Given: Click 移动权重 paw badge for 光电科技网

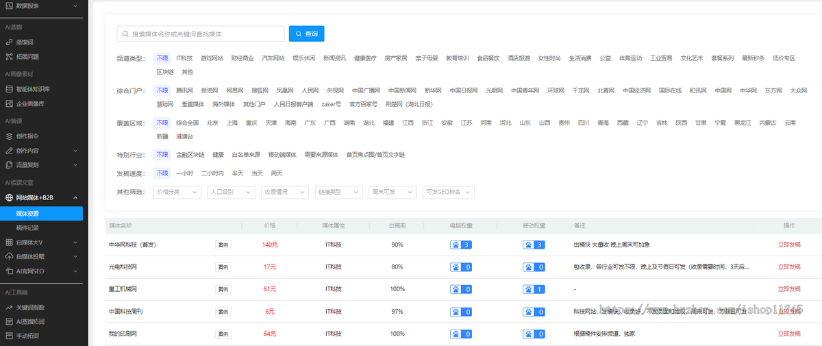Looking at the screenshot, I should 534,267.
